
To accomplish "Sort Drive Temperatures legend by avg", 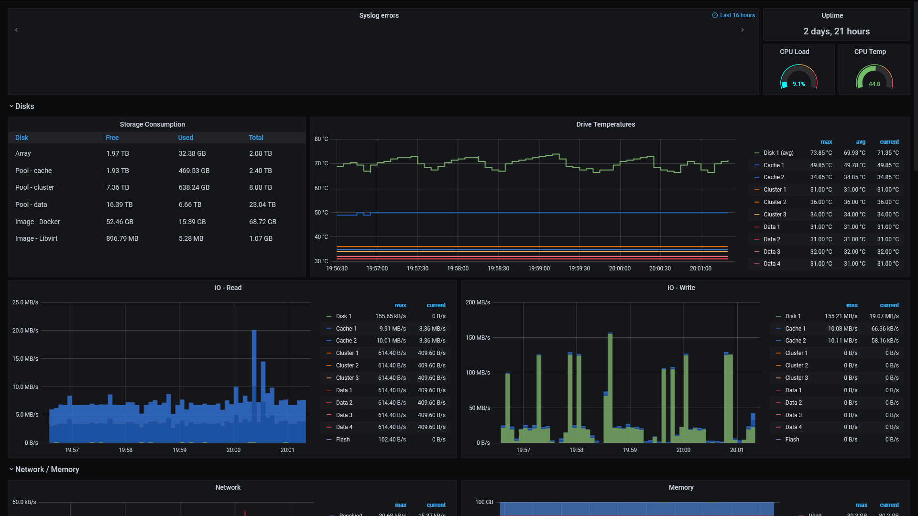I will pos(860,142).
